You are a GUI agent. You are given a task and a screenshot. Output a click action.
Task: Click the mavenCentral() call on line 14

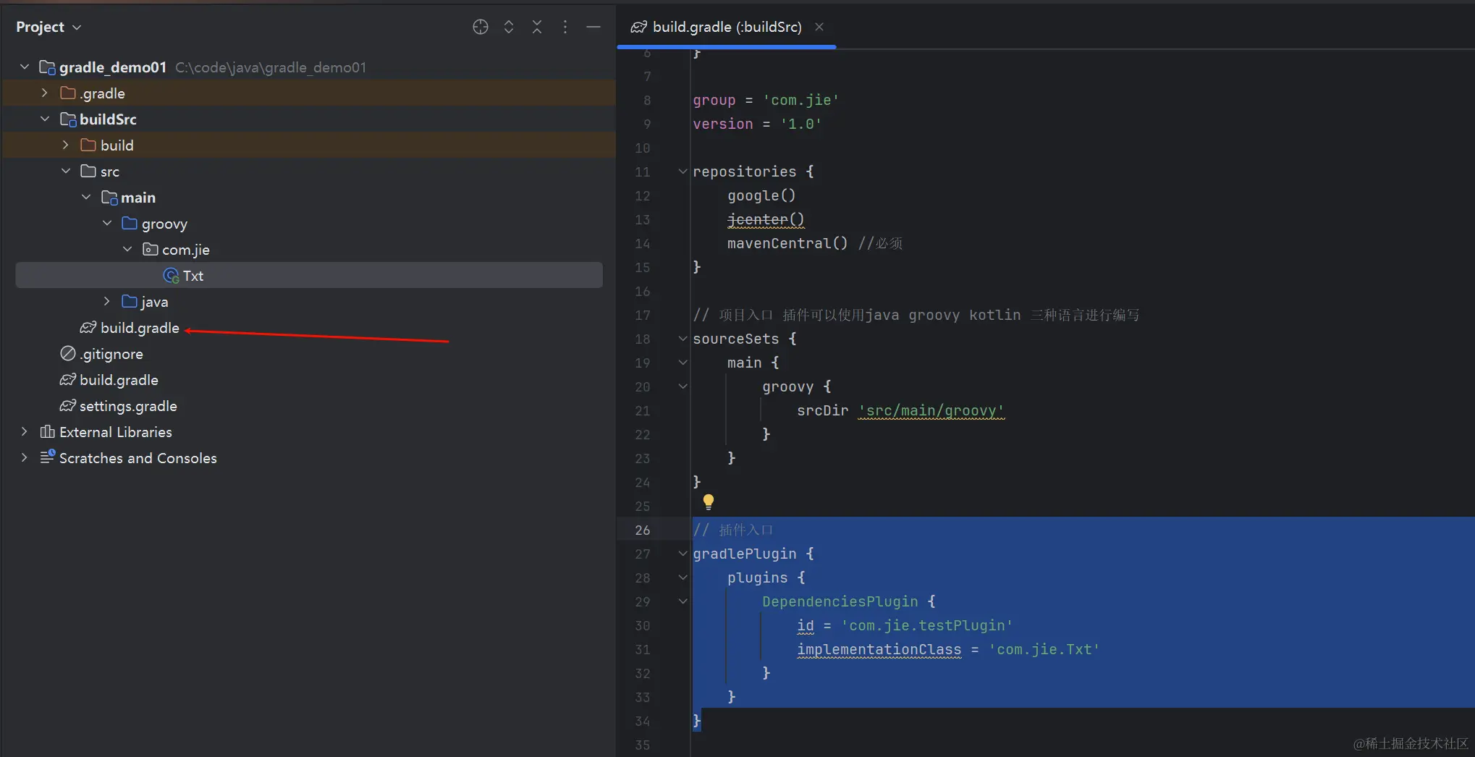click(787, 243)
